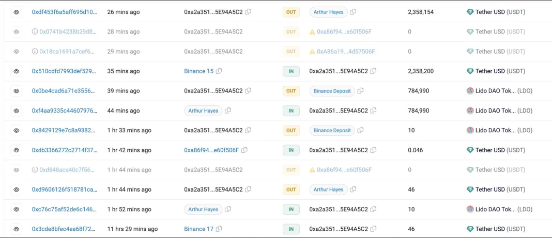
Task: Click the IN badge in 1 hr 42 mins row
Action: point(291,150)
